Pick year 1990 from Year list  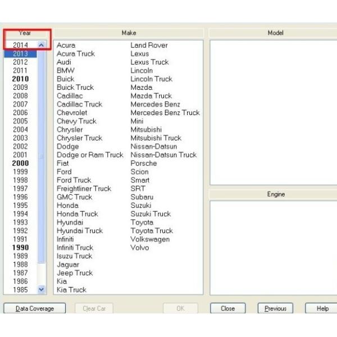(x=20, y=248)
